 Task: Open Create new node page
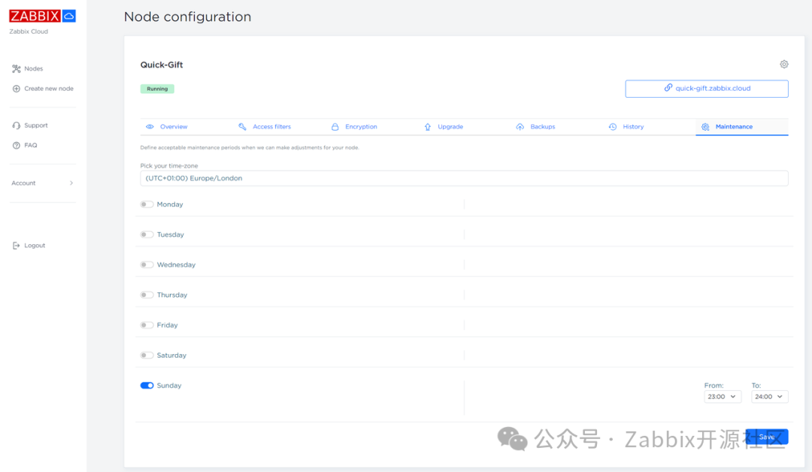(x=49, y=89)
